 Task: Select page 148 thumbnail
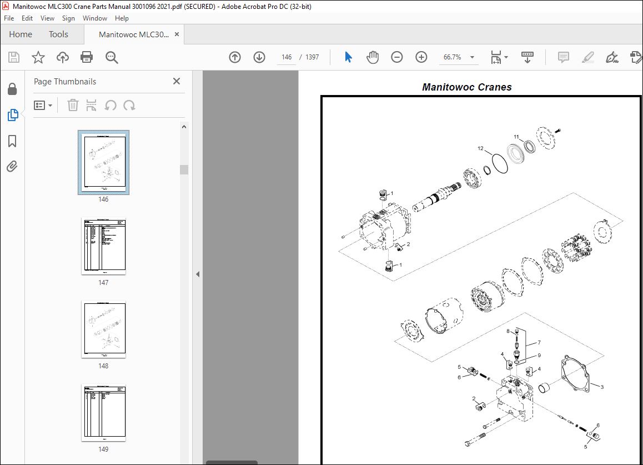(x=103, y=329)
